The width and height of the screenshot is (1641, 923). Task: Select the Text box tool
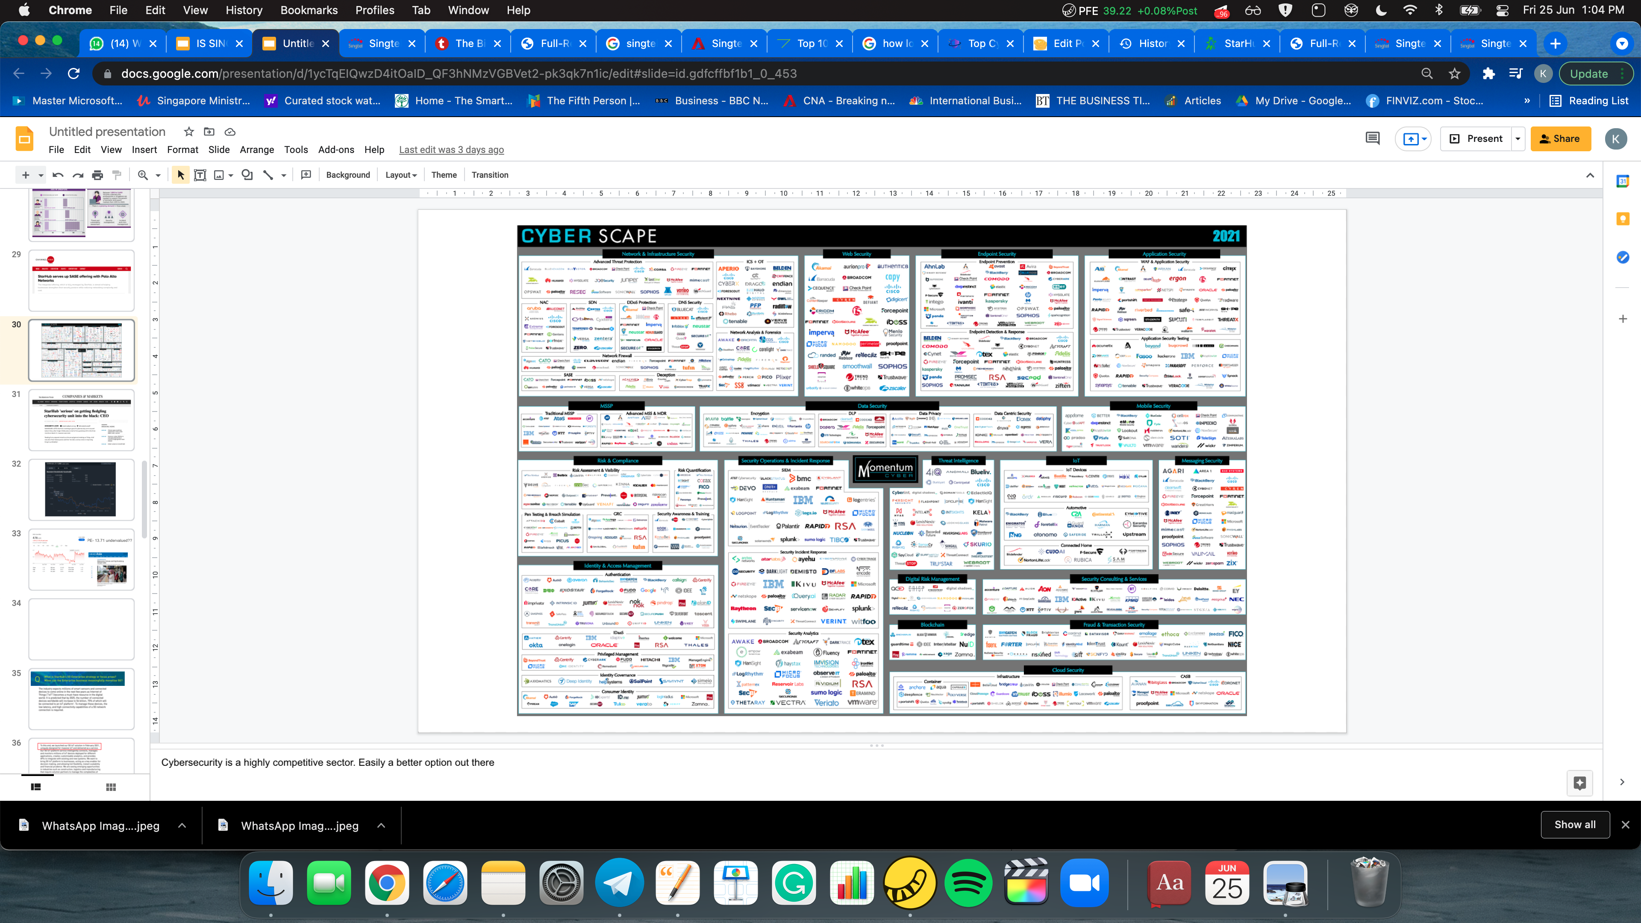[200, 174]
